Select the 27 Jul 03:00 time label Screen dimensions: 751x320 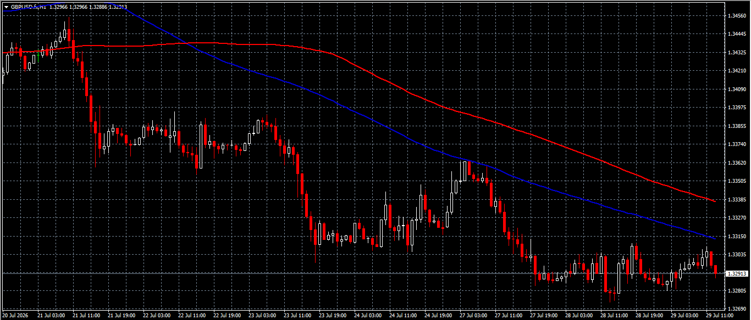(473, 316)
